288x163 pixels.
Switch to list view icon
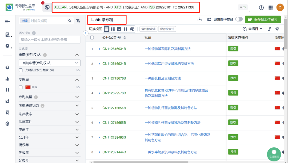tap(106, 29)
